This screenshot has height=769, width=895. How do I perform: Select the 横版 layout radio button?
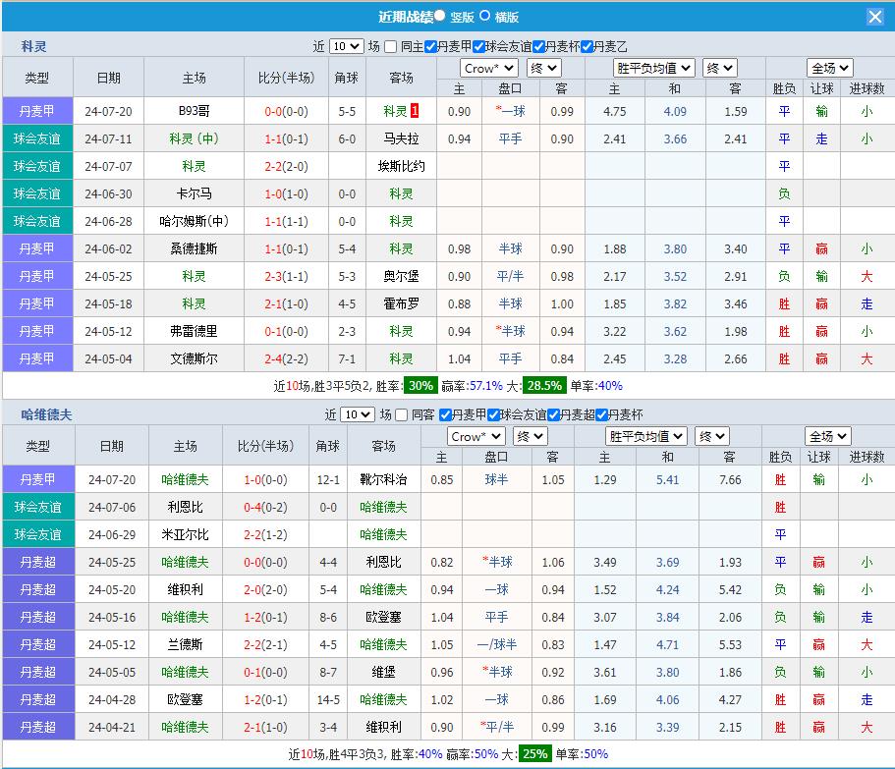pos(484,16)
